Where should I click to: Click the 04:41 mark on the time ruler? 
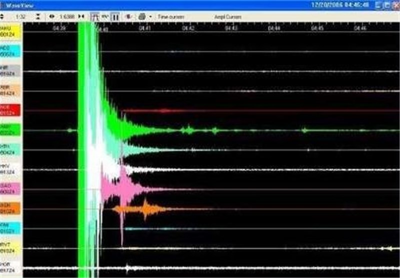coord(145,29)
